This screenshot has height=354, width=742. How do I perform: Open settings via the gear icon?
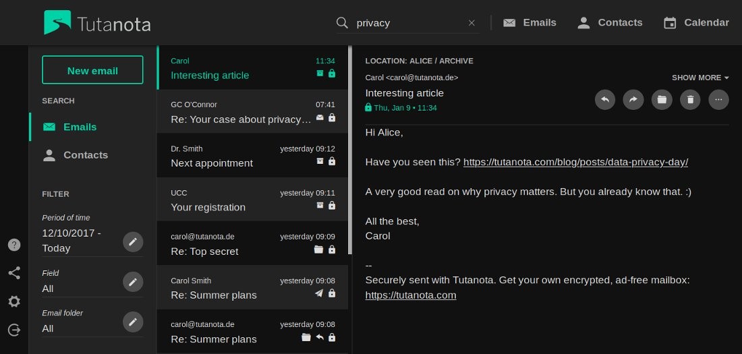[14, 301]
